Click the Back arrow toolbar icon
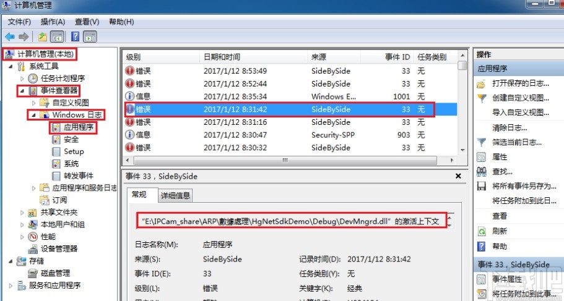Viewport: 564px width, 301px height. pos(10,36)
